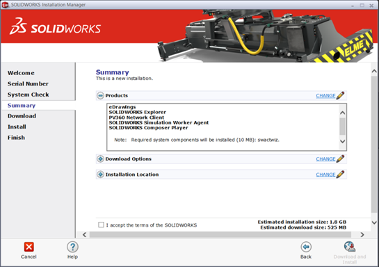Viewport: 379px width, 267px height.
Task: Select eDrawings in the products list
Action: (122, 107)
